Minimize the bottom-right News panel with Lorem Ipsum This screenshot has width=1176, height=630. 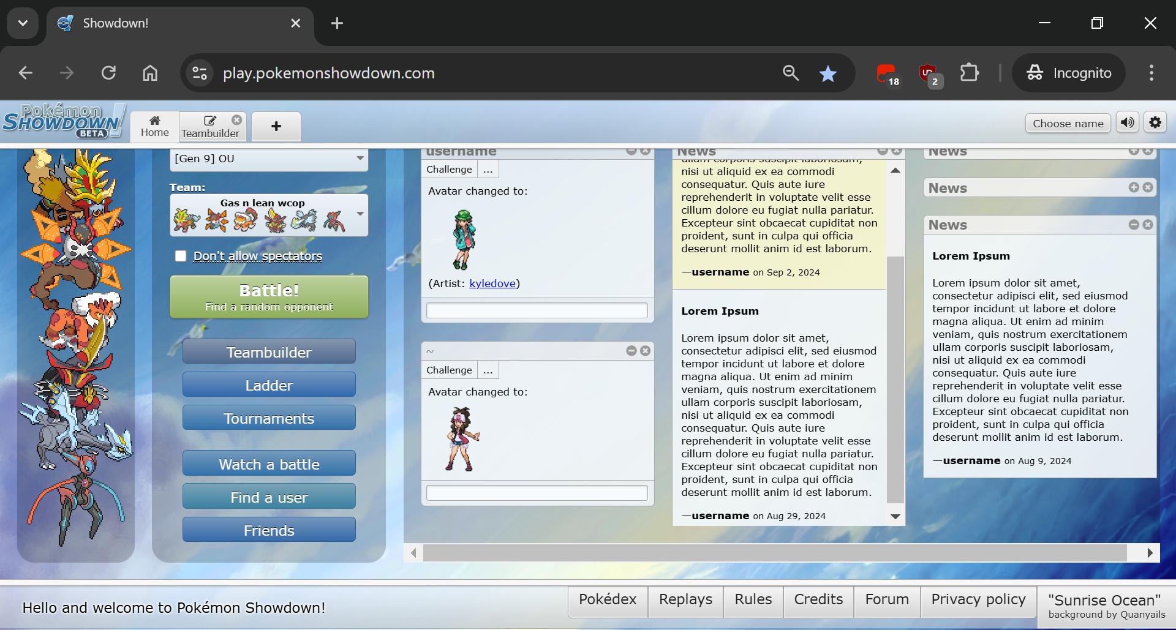tap(1134, 225)
